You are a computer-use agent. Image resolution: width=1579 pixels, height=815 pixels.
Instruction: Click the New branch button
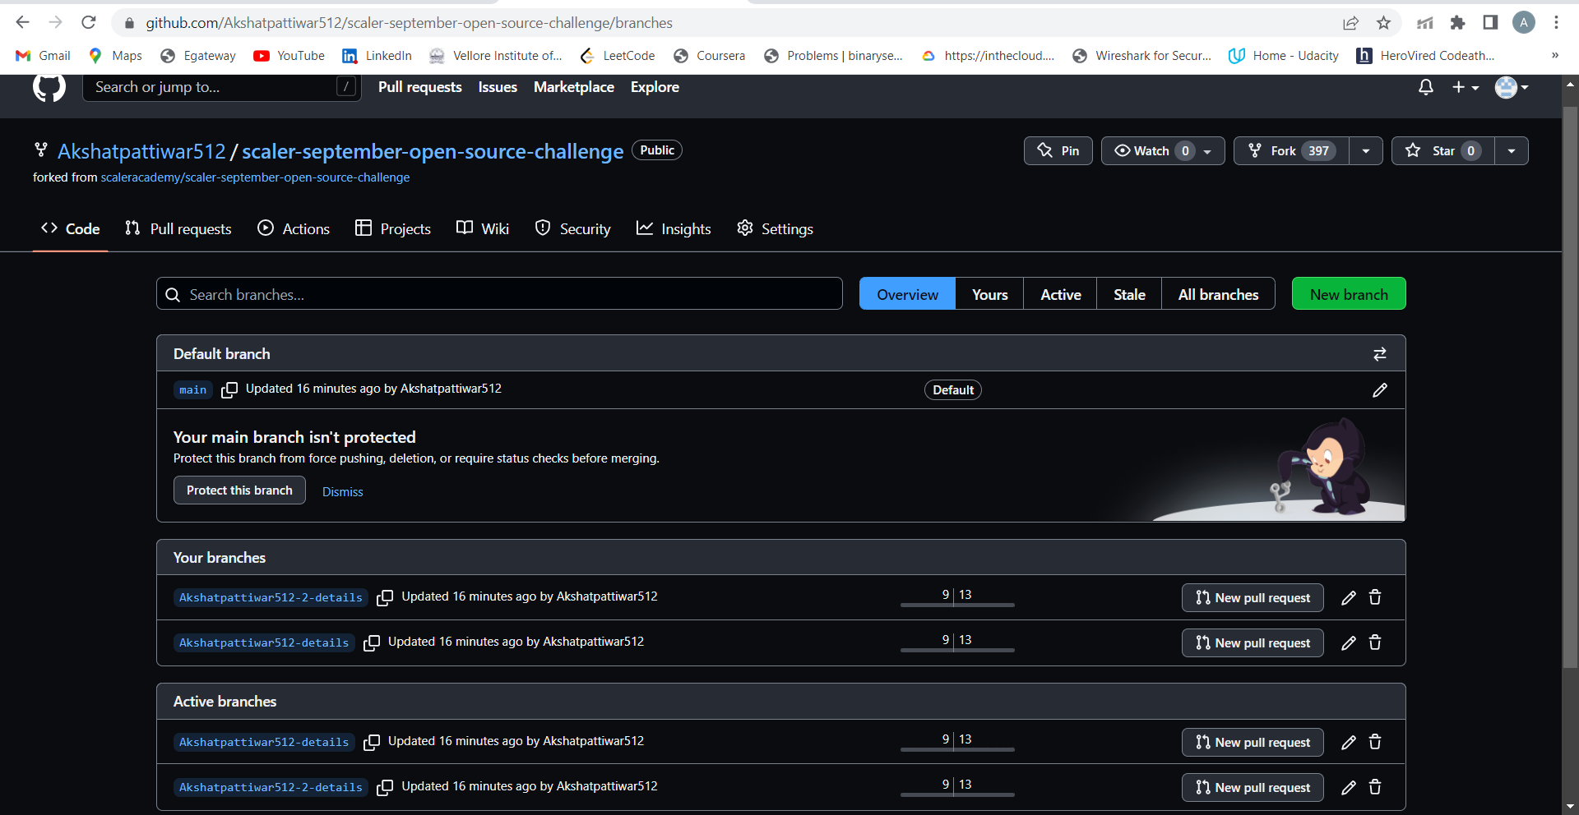click(1348, 293)
